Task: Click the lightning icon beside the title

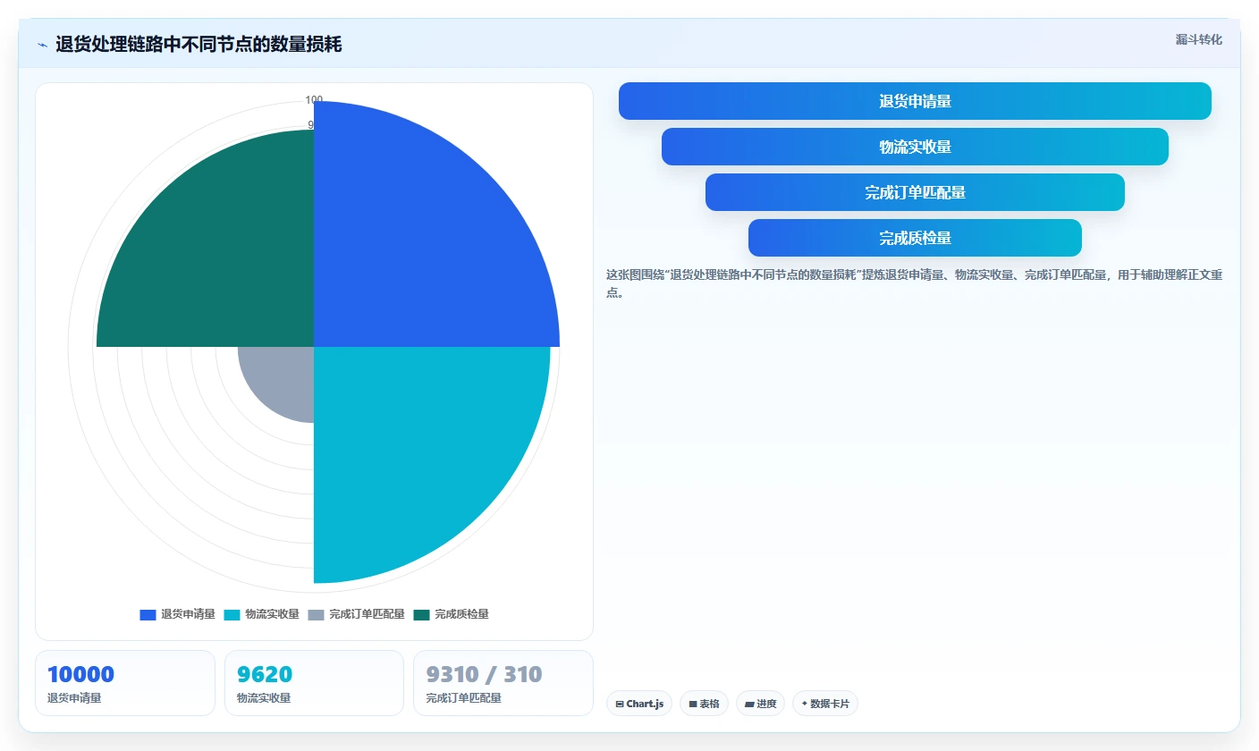Action: pyautogui.click(x=42, y=45)
